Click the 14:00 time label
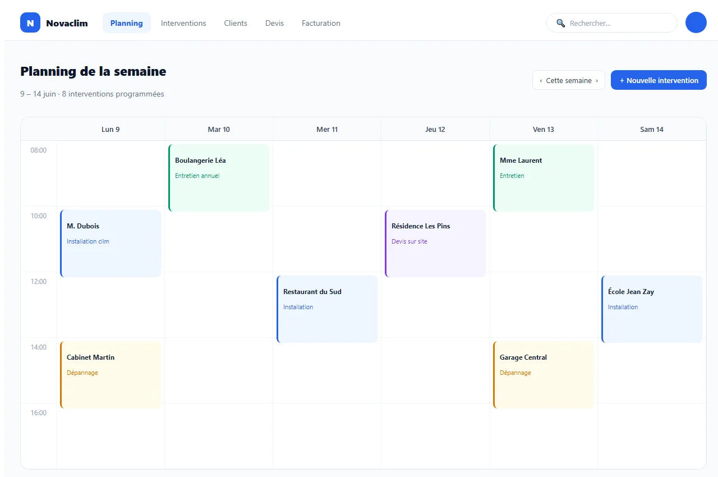Viewport: 718px width, 477px height. tap(39, 347)
